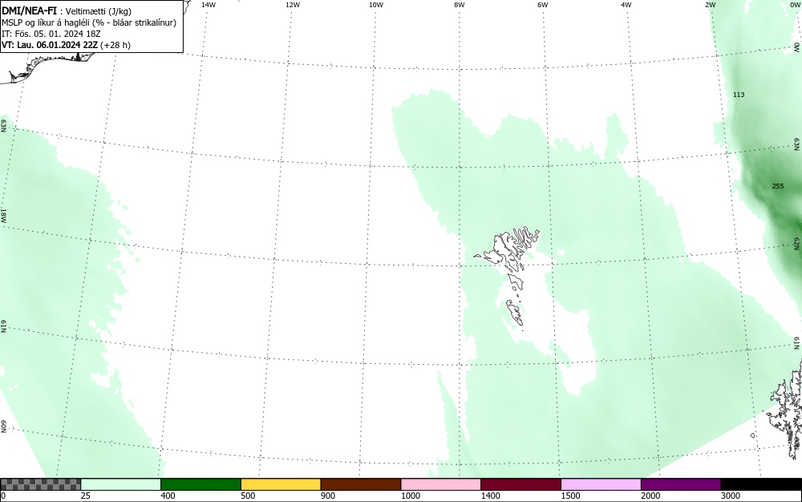Select the 900–1000 brown legend swatch
The height and width of the screenshot is (502, 802).
(x=361, y=484)
